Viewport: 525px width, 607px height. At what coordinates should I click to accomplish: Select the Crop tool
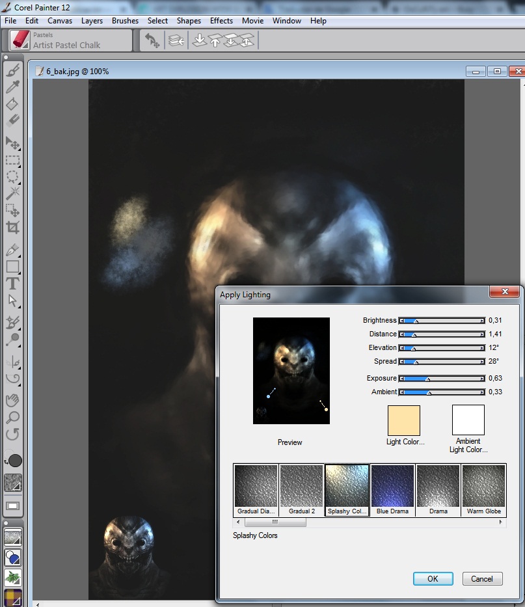pyautogui.click(x=12, y=227)
